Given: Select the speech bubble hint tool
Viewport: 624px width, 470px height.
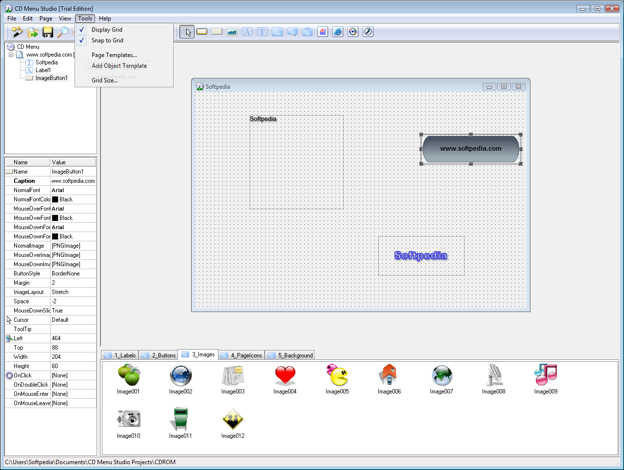Looking at the screenshot, I should click(292, 32).
